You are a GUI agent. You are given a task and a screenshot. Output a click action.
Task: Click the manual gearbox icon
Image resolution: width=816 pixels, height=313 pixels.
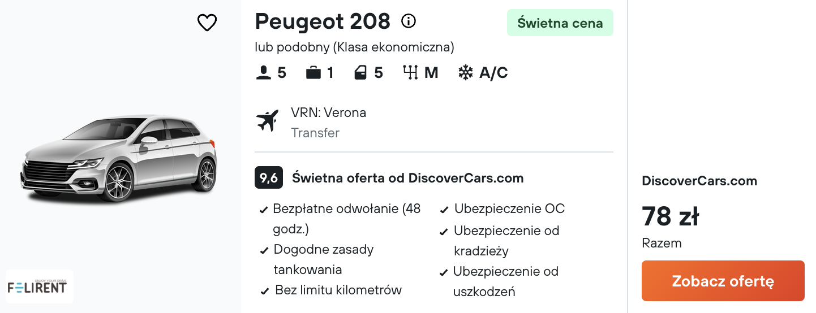pyautogui.click(x=410, y=73)
